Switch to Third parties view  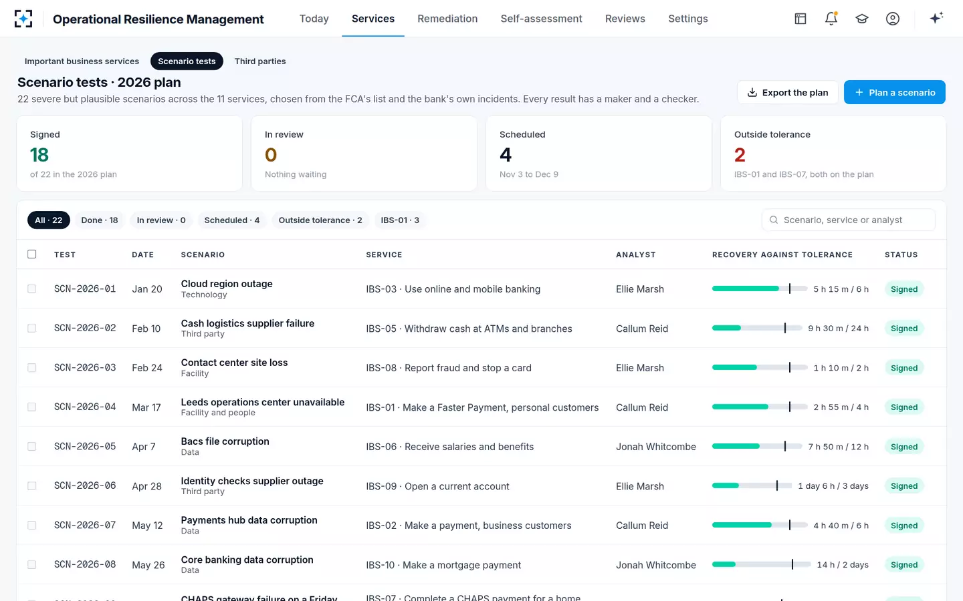tap(260, 61)
